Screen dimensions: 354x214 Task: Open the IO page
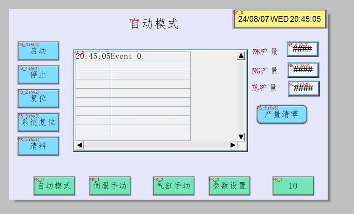point(293,186)
